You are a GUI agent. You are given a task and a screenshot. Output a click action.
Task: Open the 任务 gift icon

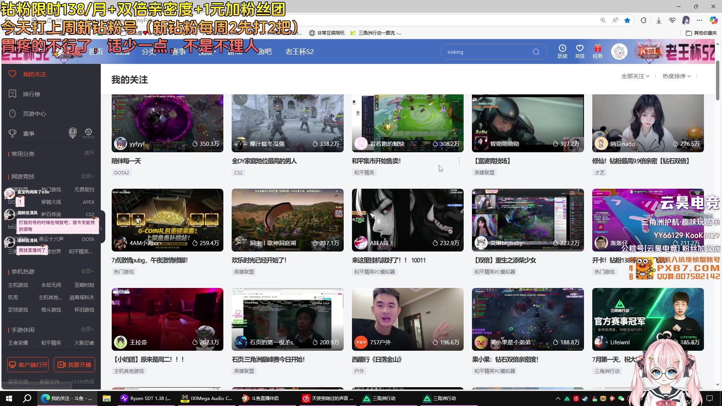598,52
